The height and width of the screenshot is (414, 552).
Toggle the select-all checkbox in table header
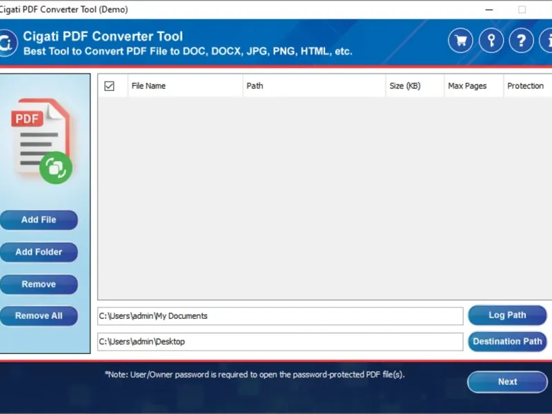(x=109, y=86)
